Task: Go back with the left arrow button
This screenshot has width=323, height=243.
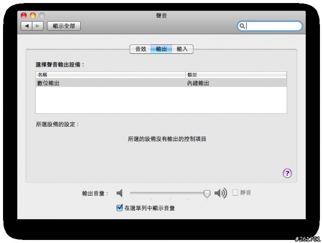Action: click(27, 26)
